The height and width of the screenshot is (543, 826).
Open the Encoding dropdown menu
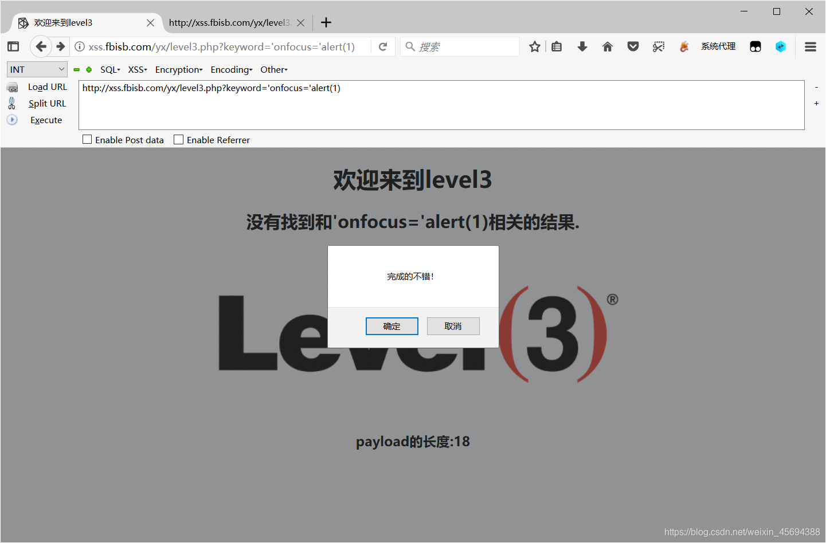click(x=232, y=70)
